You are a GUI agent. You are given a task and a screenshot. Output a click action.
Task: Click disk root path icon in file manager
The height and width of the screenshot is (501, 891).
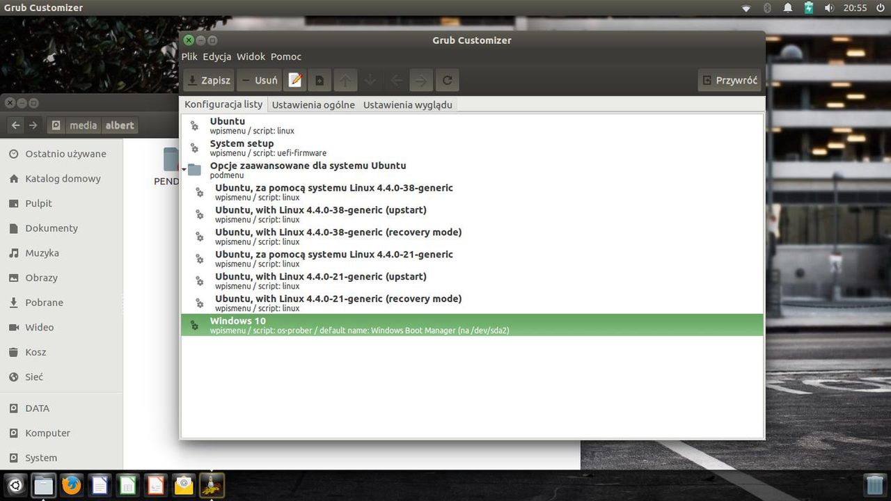pyautogui.click(x=56, y=125)
